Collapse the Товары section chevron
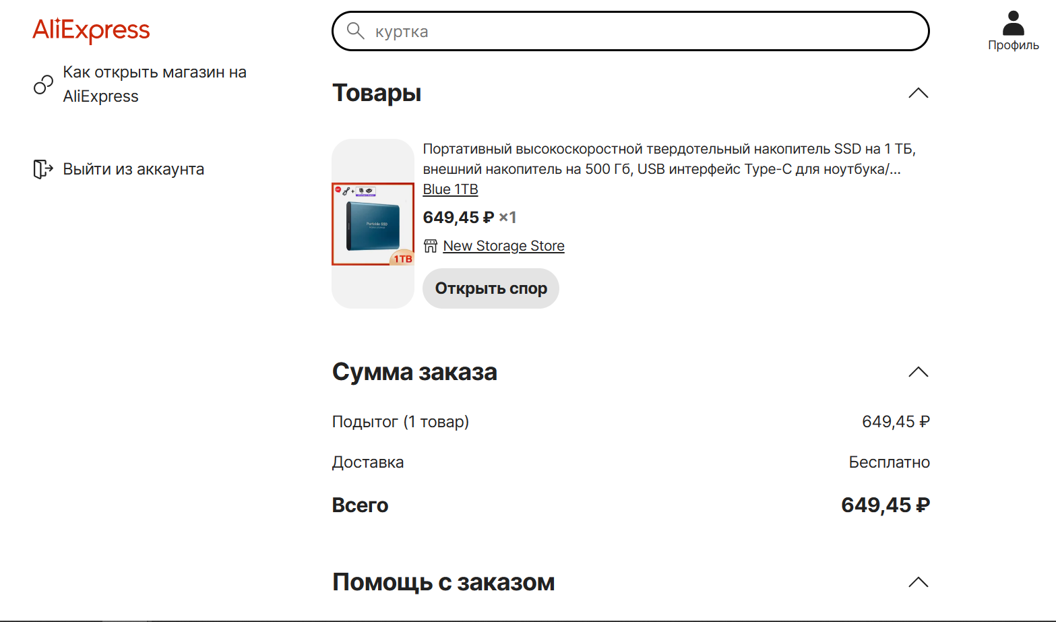This screenshot has height=622, width=1056. [918, 93]
